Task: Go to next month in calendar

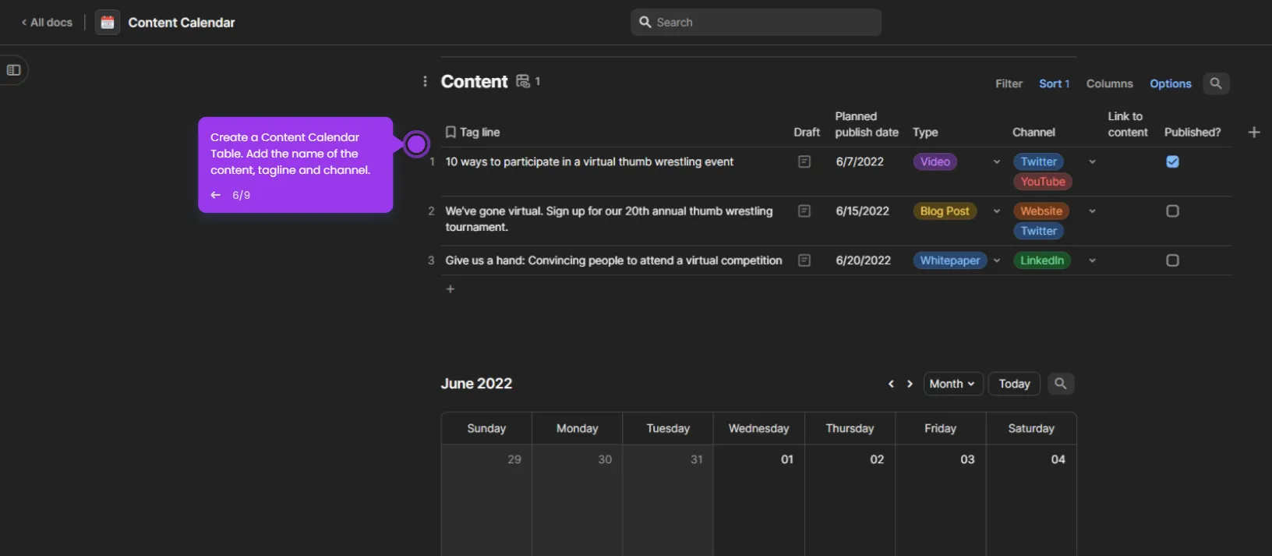Action: click(910, 384)
